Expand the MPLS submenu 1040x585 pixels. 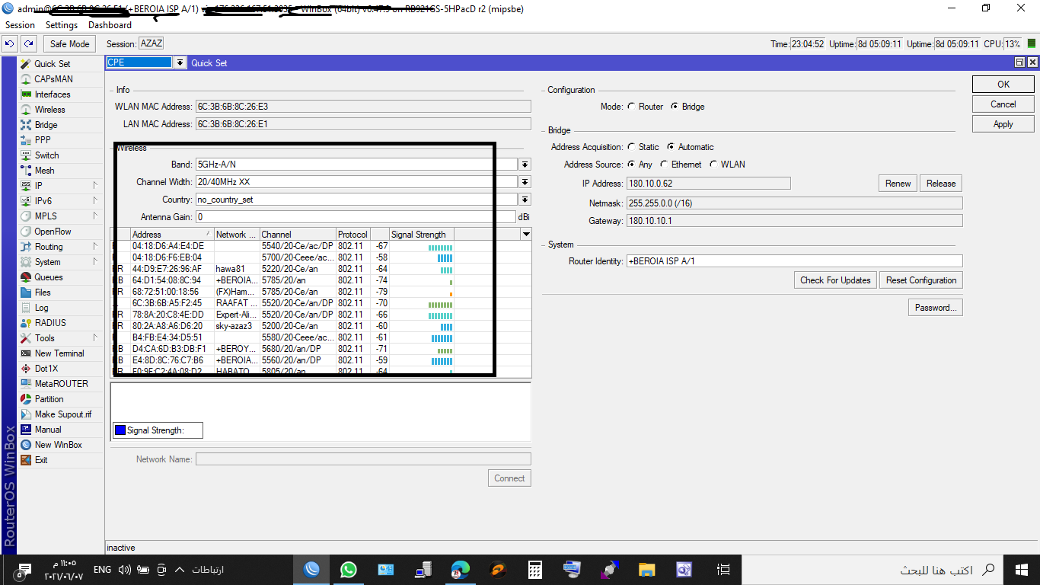(x=96, y=216)
